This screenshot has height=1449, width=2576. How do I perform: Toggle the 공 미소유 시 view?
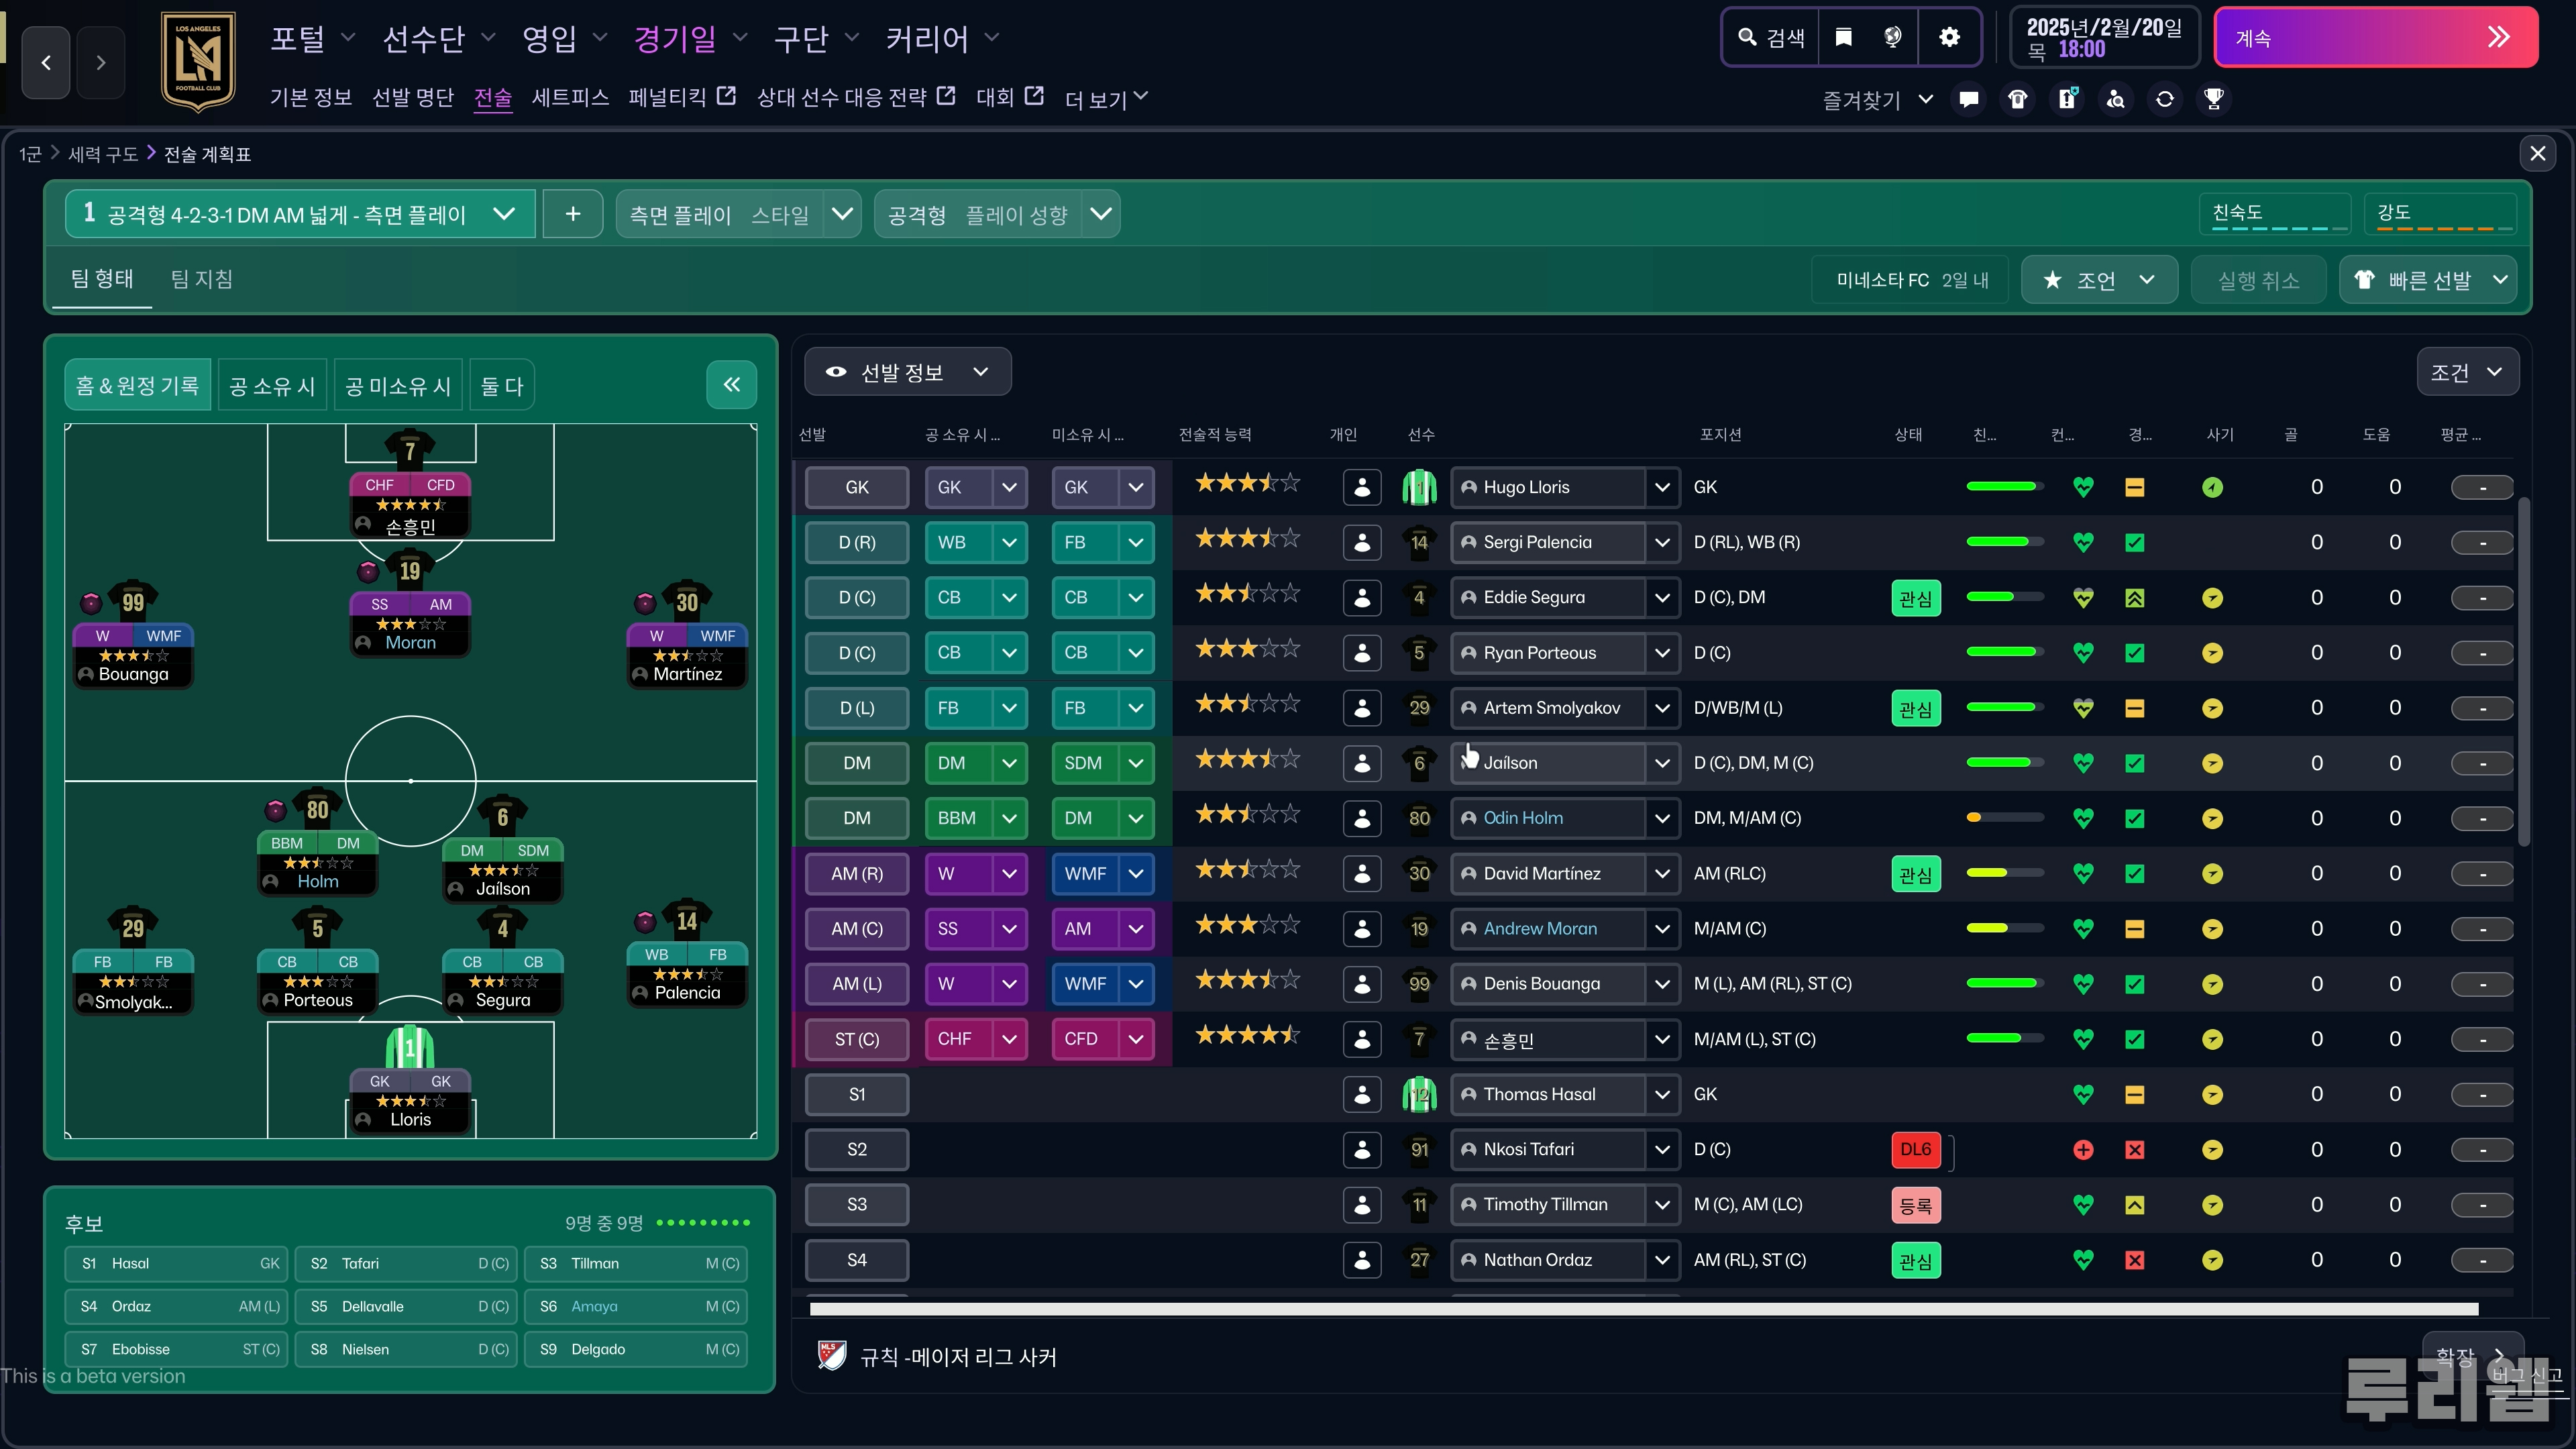click(x=398, y=386)
